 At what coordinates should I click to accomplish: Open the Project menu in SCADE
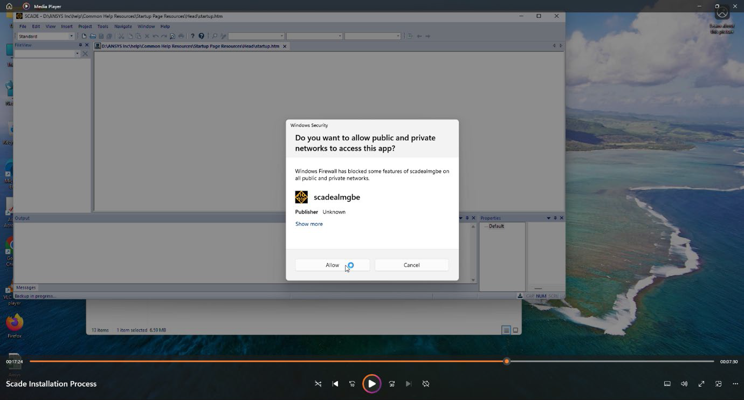pyautogui.click(x=85, y=26)
